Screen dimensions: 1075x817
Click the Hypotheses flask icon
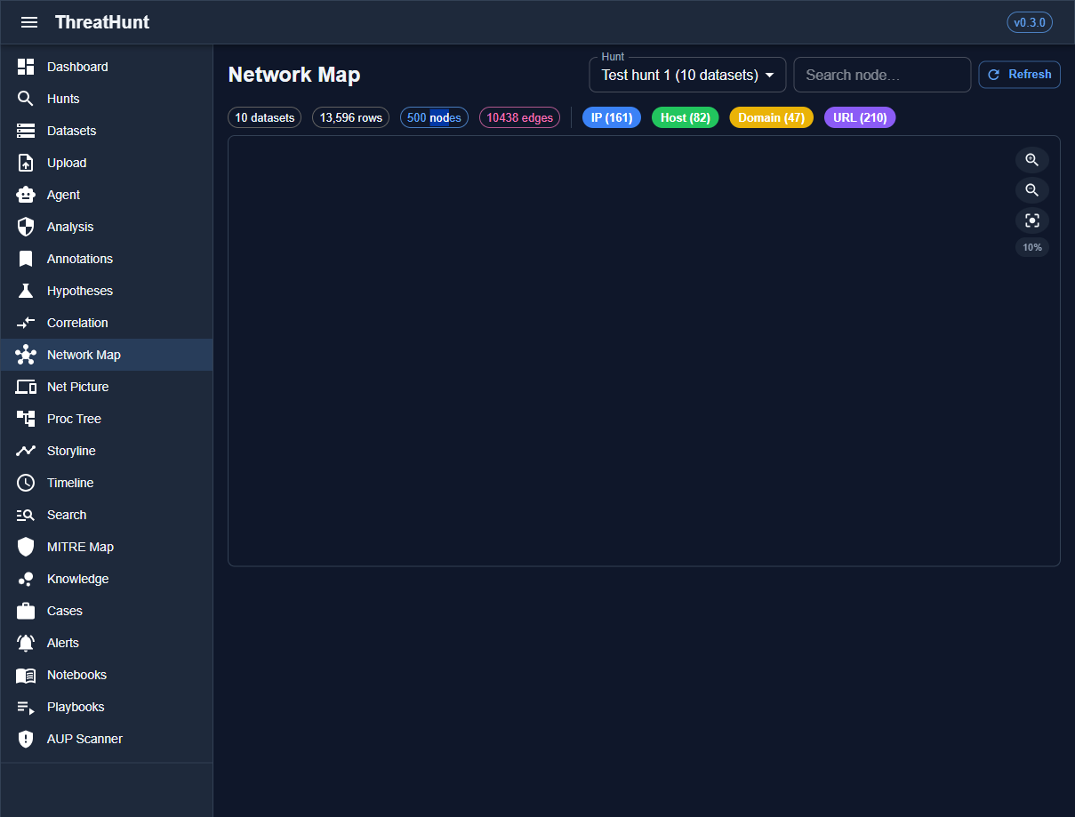point(26,291)
